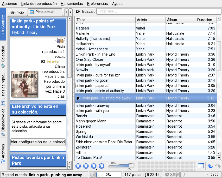Select 'Linkin Park - In The End' row
The height and width of the screenshot is (178, 222).
[146, 54]
